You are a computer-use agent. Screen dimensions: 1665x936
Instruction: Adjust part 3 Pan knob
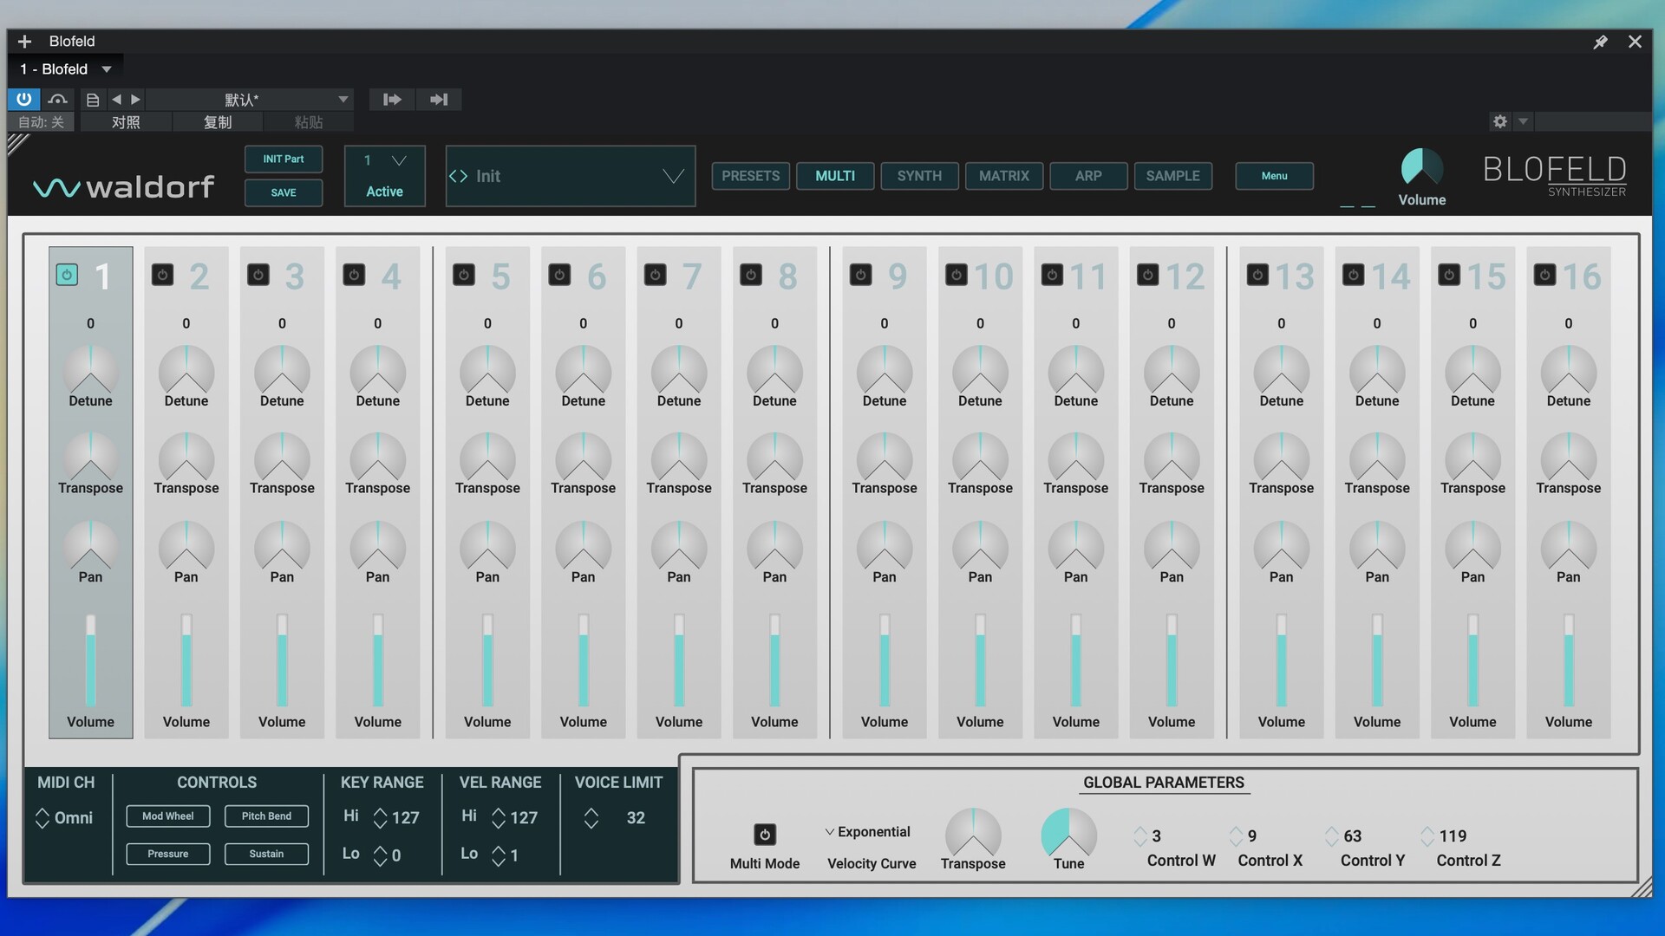click(x=282, y=546)
